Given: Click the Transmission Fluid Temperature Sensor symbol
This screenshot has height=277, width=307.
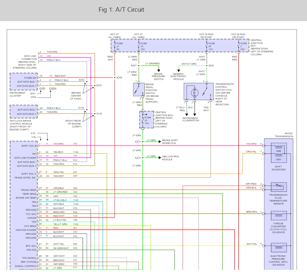Looking at the screenshot, I should (279, 187).
